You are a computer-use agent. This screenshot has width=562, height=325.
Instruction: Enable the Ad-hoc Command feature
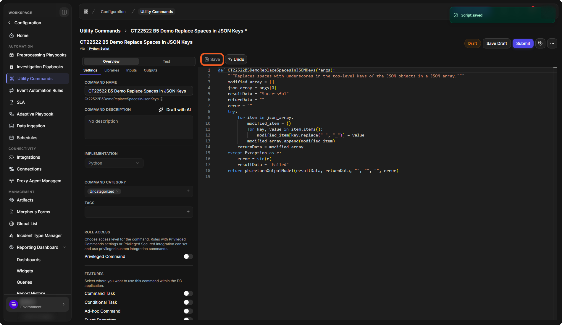(x=188, y=311)
